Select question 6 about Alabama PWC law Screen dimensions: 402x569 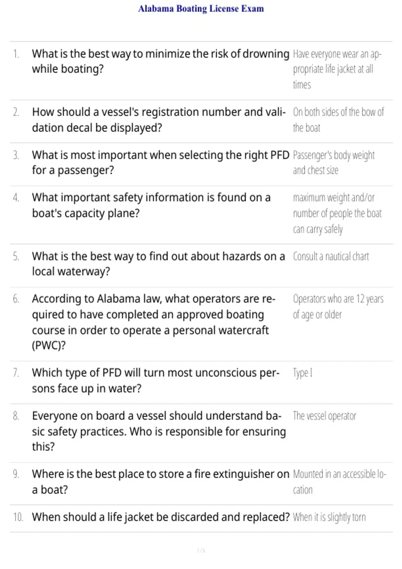(154, 322)
